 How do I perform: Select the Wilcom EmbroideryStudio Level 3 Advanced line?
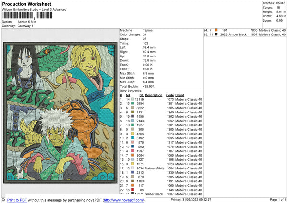34,10
